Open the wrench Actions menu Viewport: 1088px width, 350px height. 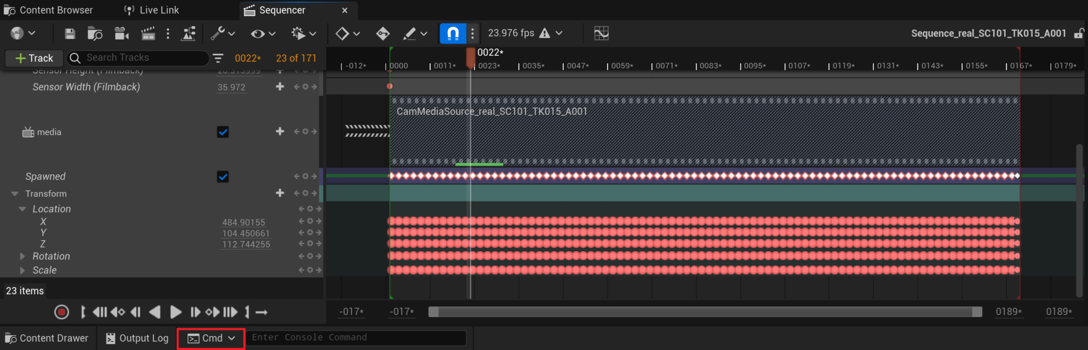[223, 33]
